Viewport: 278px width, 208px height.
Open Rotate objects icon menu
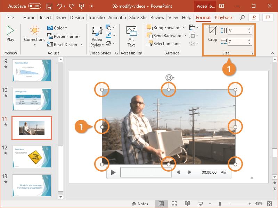[x=194, y=43]
